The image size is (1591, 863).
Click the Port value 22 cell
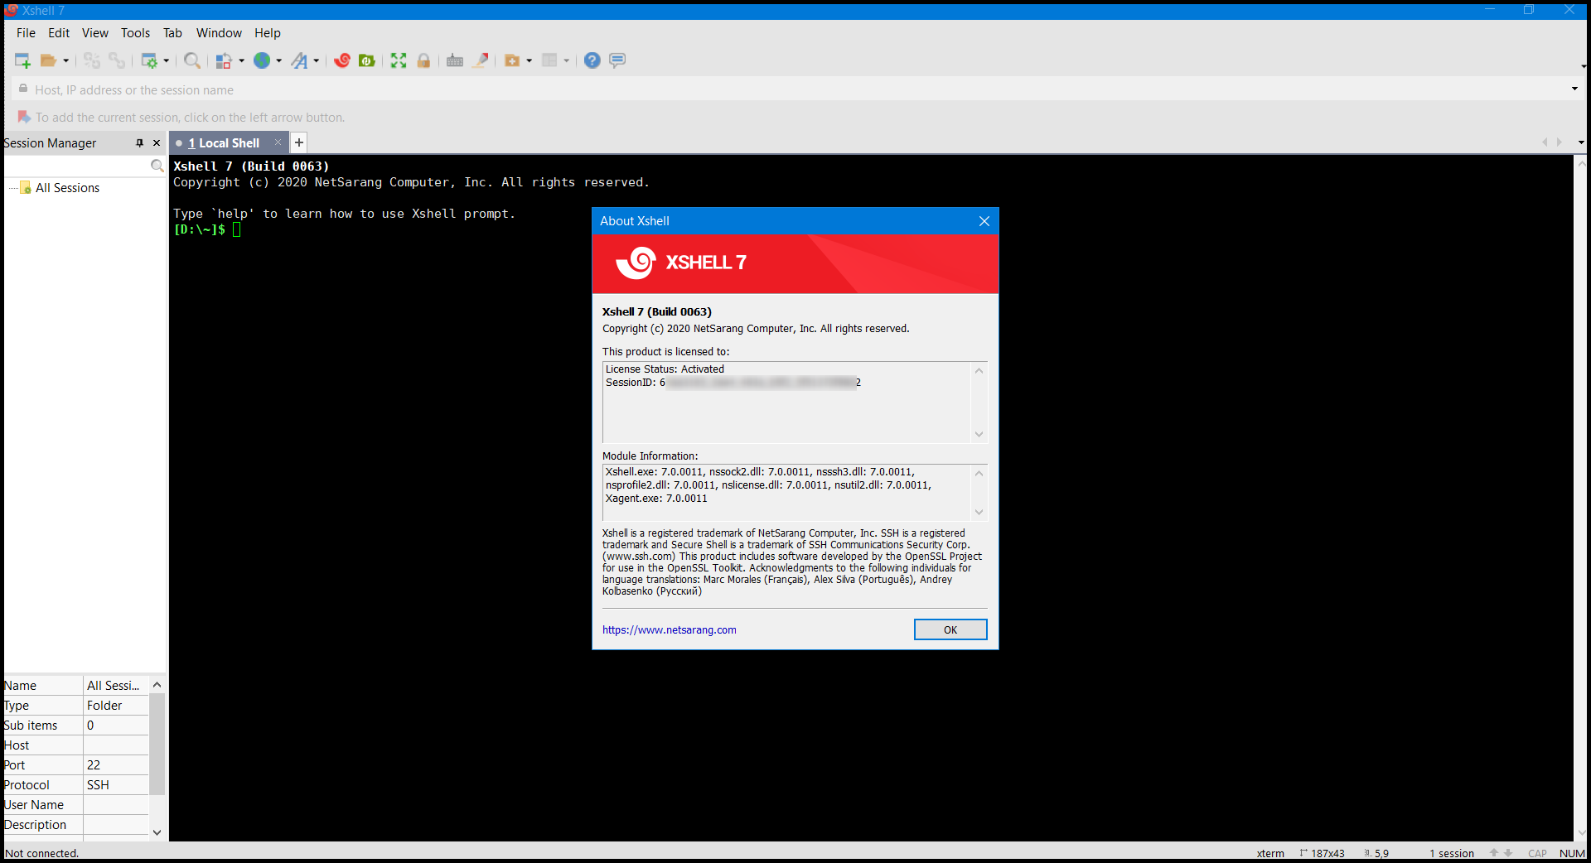[116, 765]
